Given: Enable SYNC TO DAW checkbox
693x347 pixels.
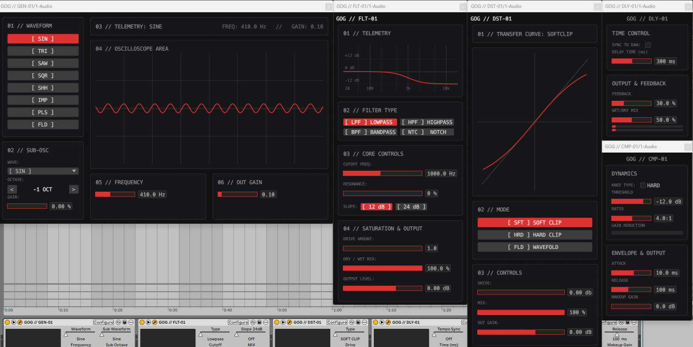Looking at the screenshot, I should (x=648, y=45).
